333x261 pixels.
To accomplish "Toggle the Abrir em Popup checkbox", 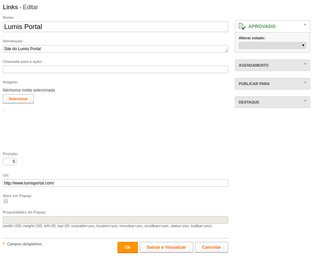I will [6, 201].
